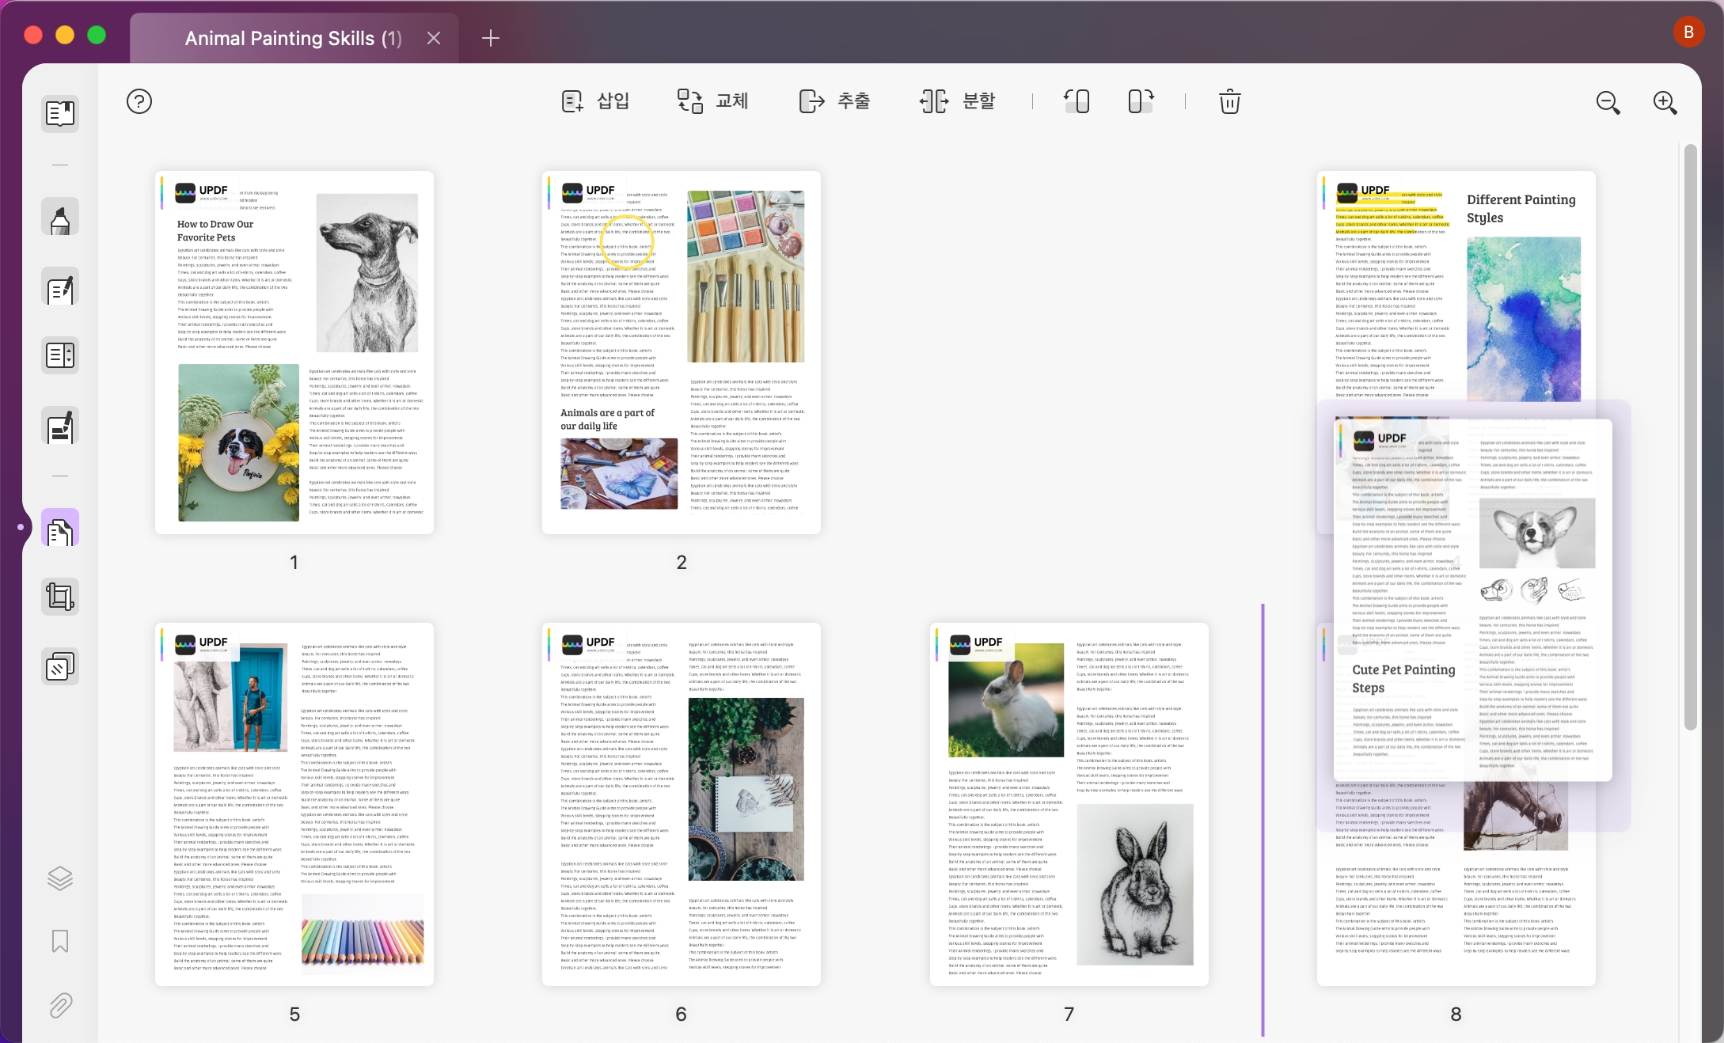Open the help question mark icon
This screenshot has height=1043, width=1724.
click(x=139, y=101)
